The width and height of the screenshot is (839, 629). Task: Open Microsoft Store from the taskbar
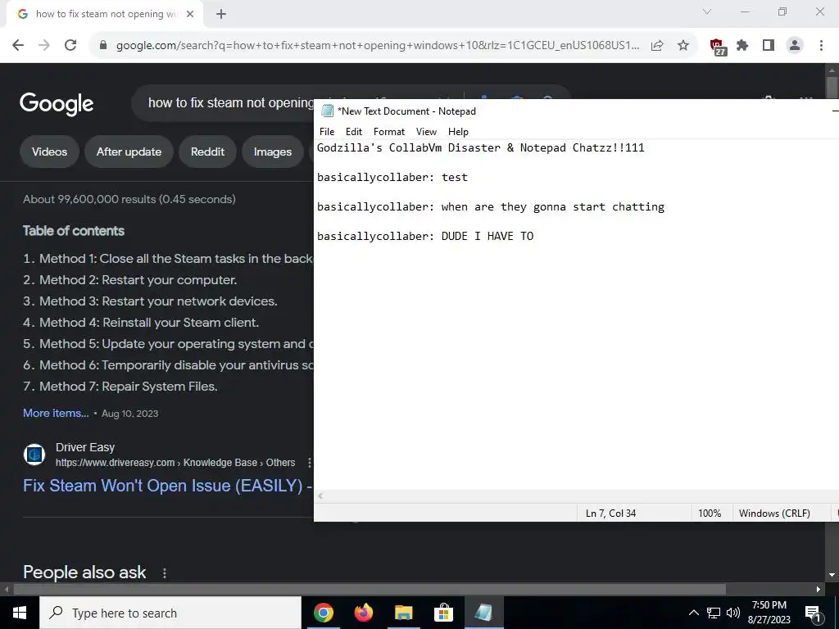(x=443, y=613)
